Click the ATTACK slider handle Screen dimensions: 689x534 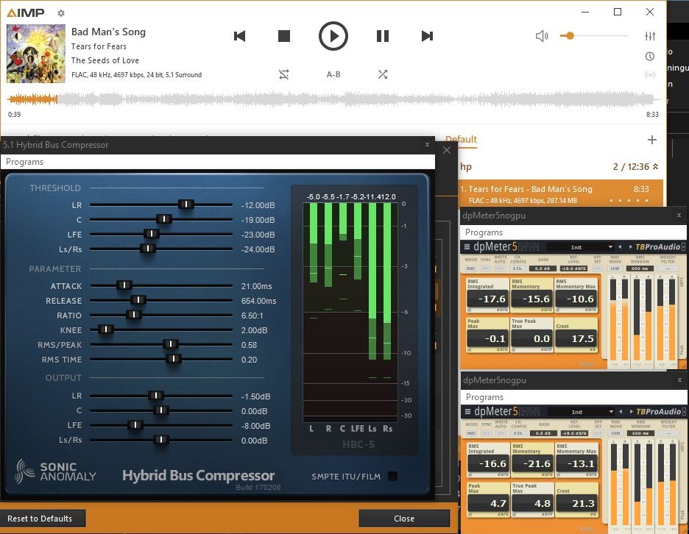coord(124,285)
